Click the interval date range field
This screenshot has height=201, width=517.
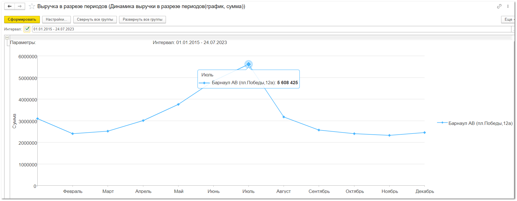click(x=270, y=29)
